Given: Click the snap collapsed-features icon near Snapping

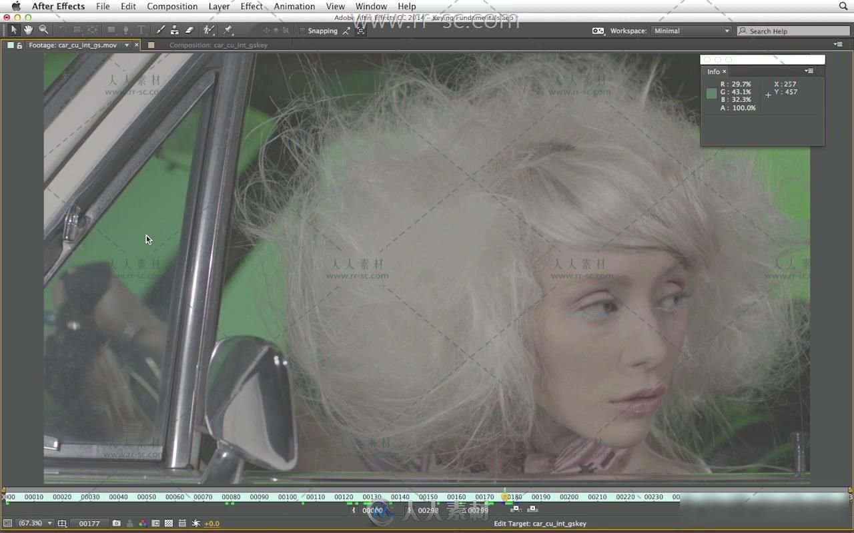Looking at the screenshot, I should (361, 31).
